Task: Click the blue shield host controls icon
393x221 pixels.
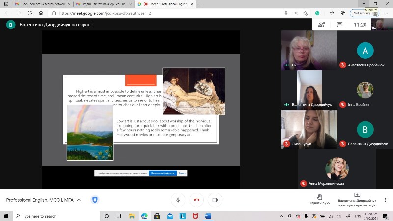Action: click(x=95, y=200)
